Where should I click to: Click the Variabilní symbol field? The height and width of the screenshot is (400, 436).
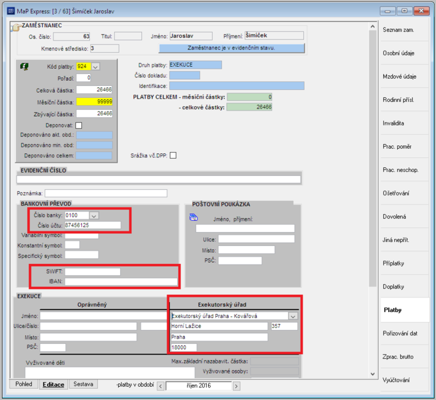click(81, 235)
